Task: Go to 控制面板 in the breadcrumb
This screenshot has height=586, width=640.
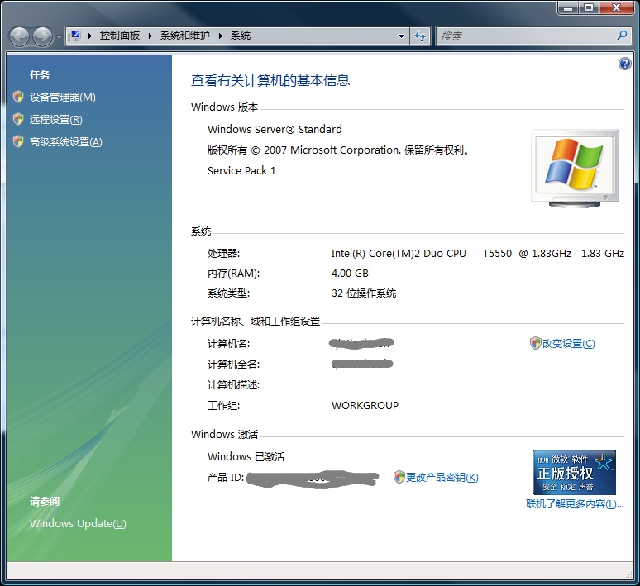Action: 120,36
